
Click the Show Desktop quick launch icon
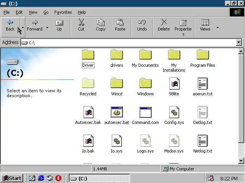click(32, 178)
